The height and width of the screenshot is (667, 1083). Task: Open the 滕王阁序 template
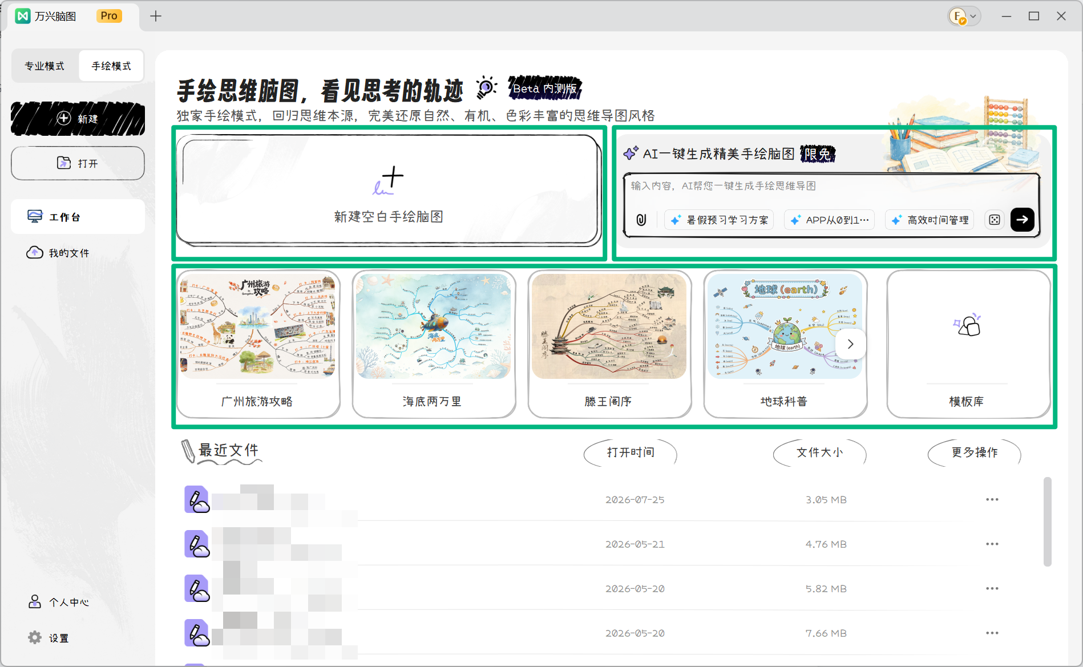click(609, 344)
